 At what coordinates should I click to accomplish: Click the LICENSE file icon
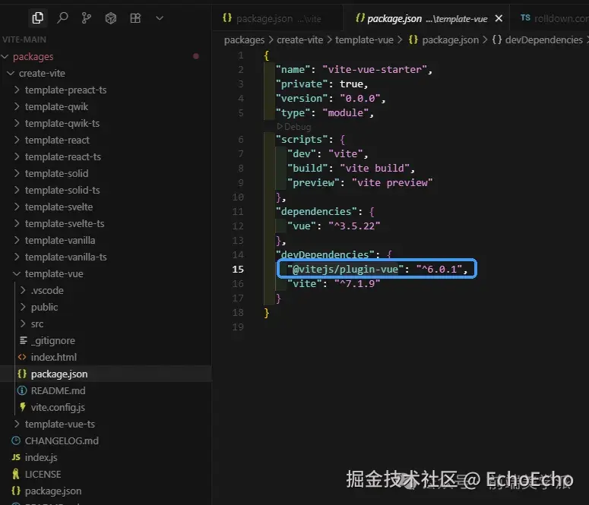tap(16, 474)
